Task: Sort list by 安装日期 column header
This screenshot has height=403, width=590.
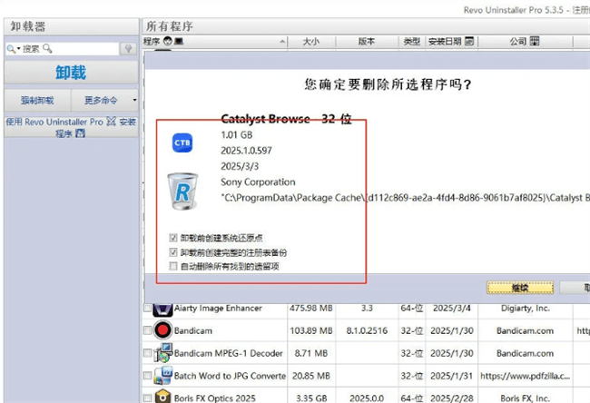Action: pyautogui.click(x=451, y=42)
